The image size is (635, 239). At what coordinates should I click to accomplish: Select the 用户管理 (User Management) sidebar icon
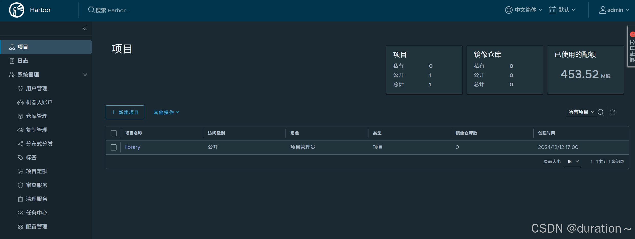(20, 88)
